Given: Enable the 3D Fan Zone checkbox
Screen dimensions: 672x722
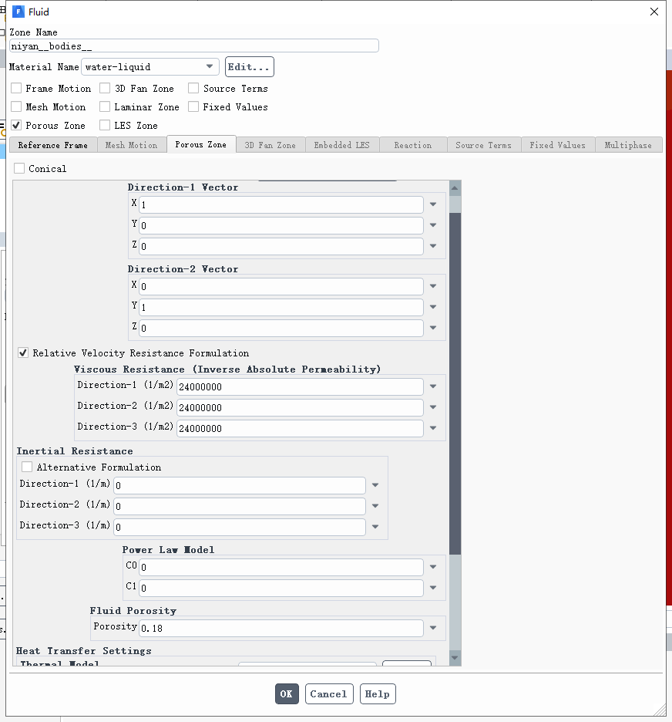Looking at the screenshot, I should click(x=105, y=88).
